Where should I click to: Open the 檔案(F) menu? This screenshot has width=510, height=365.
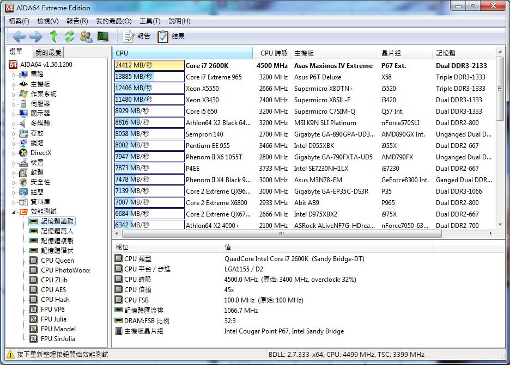pos(19,21)
